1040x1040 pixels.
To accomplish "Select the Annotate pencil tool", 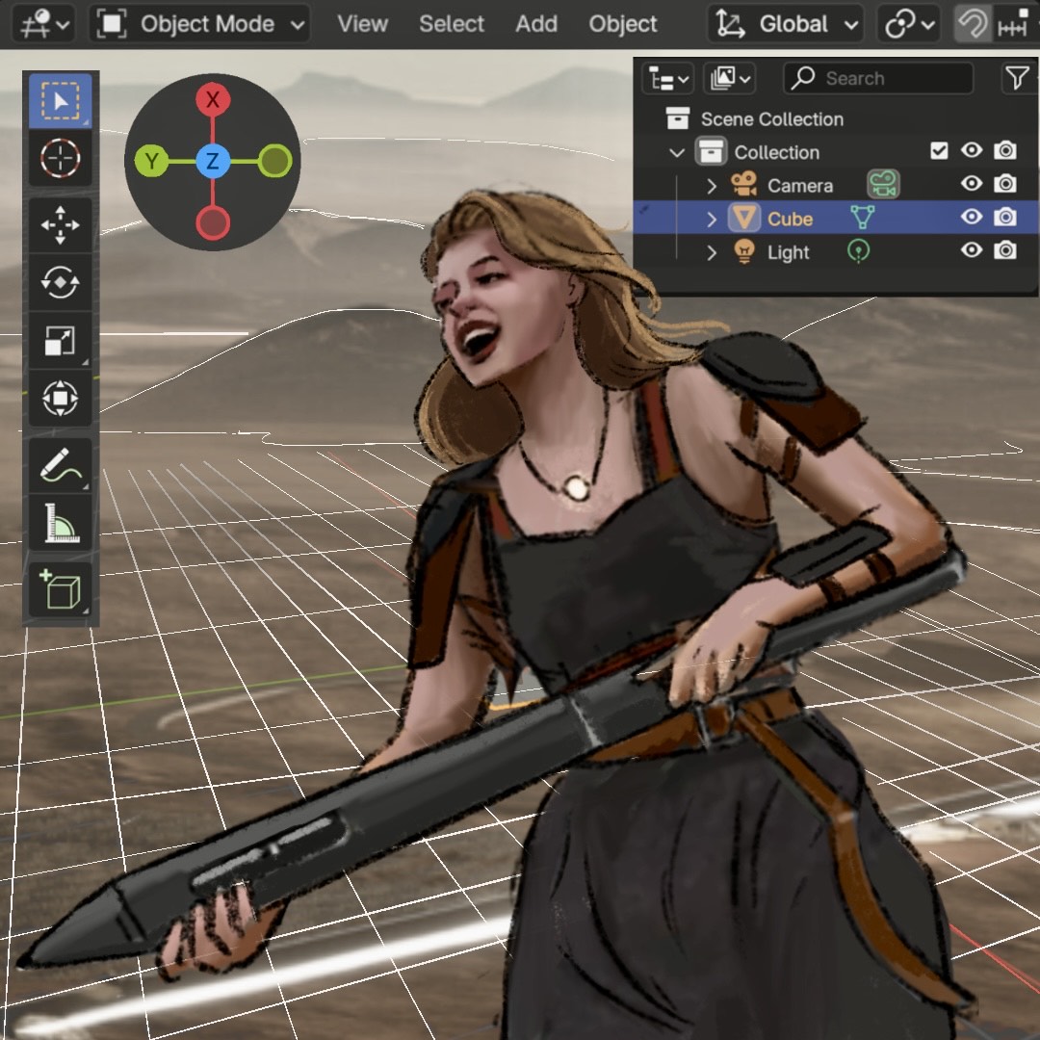I will [61, 466].
